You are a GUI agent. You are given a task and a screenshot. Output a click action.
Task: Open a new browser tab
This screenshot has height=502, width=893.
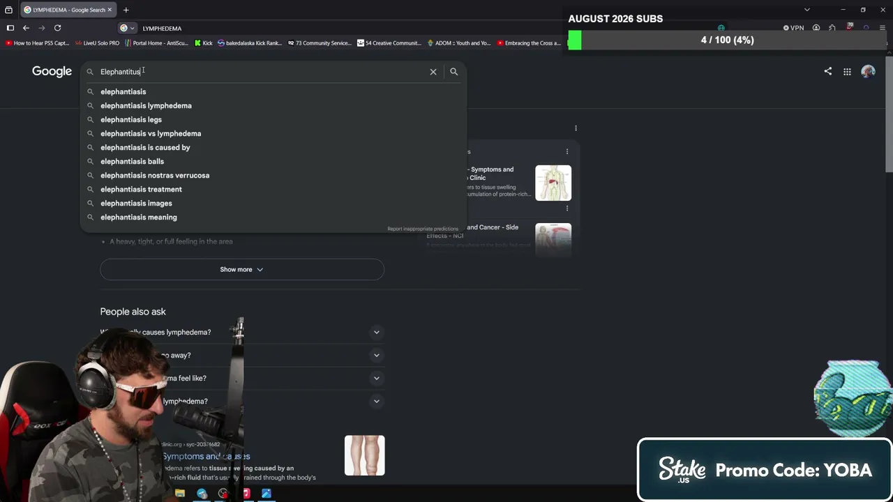126,10
